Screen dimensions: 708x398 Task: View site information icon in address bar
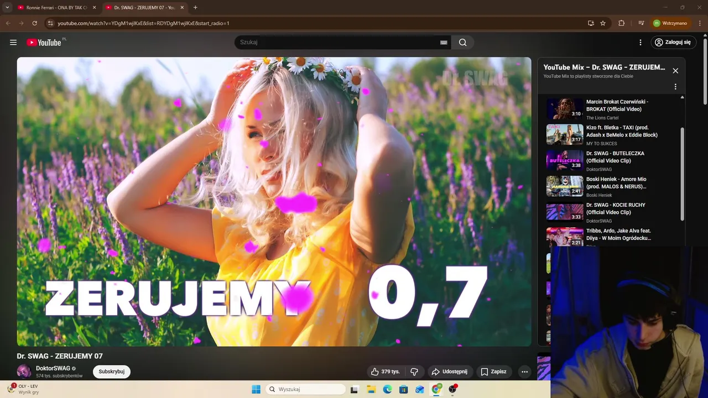tap(50, 23)
